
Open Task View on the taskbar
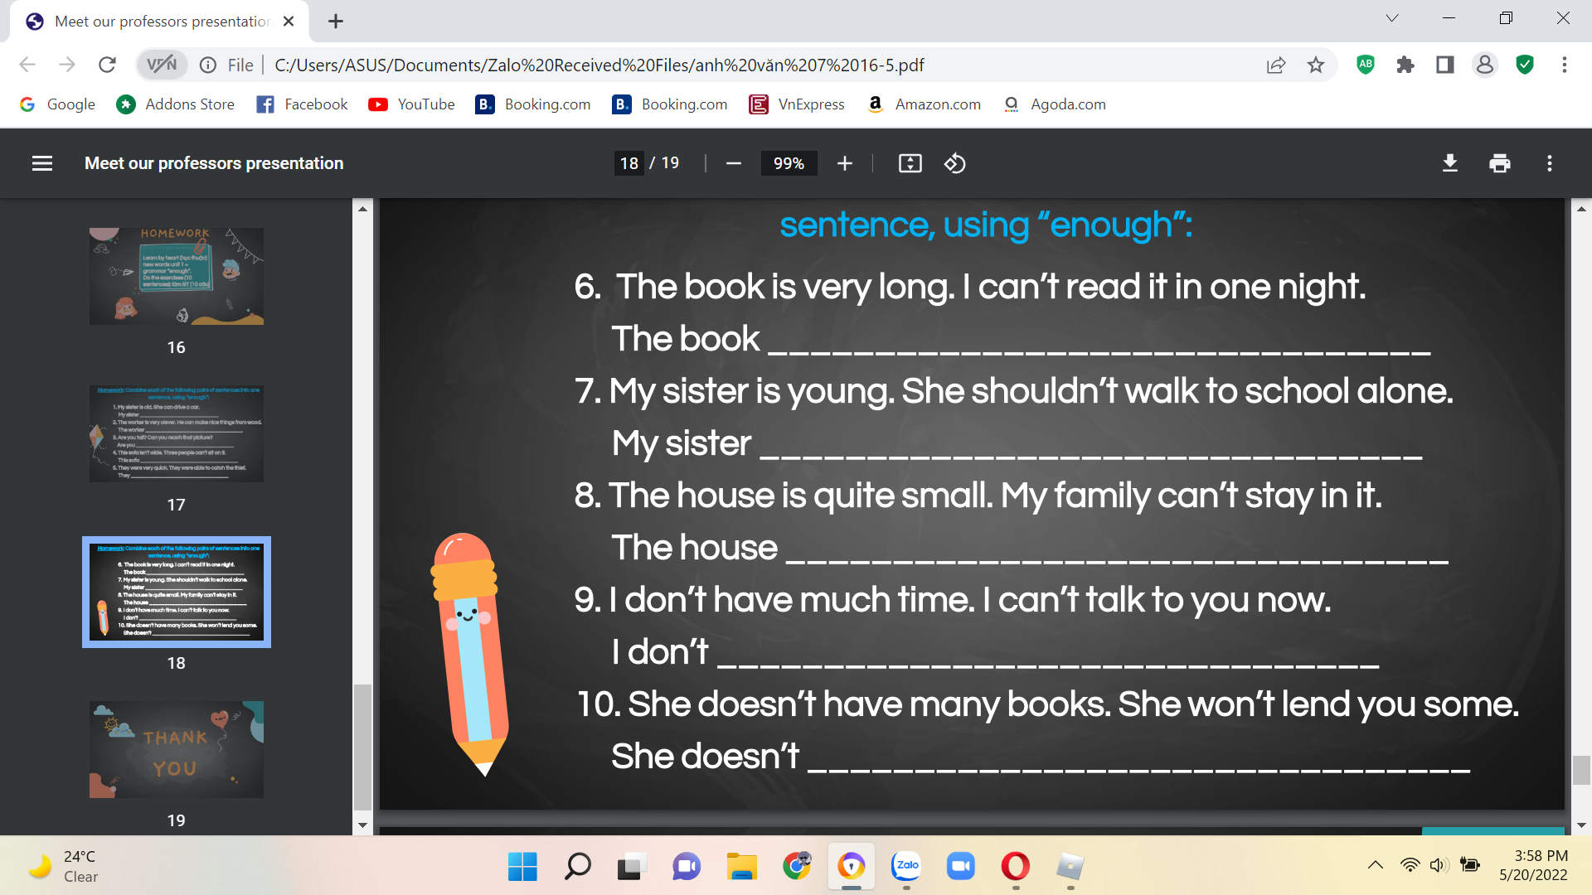pyautogui.click(x=631, y=867)
